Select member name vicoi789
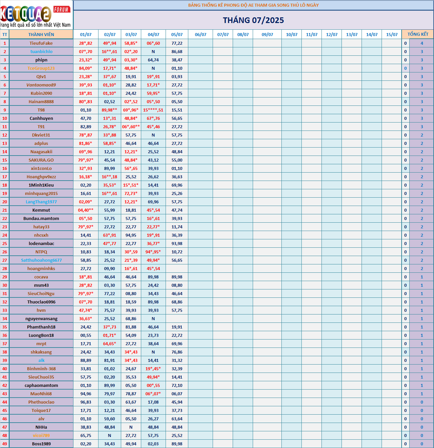Screen dimensions: 434x448 click(41, 435)
